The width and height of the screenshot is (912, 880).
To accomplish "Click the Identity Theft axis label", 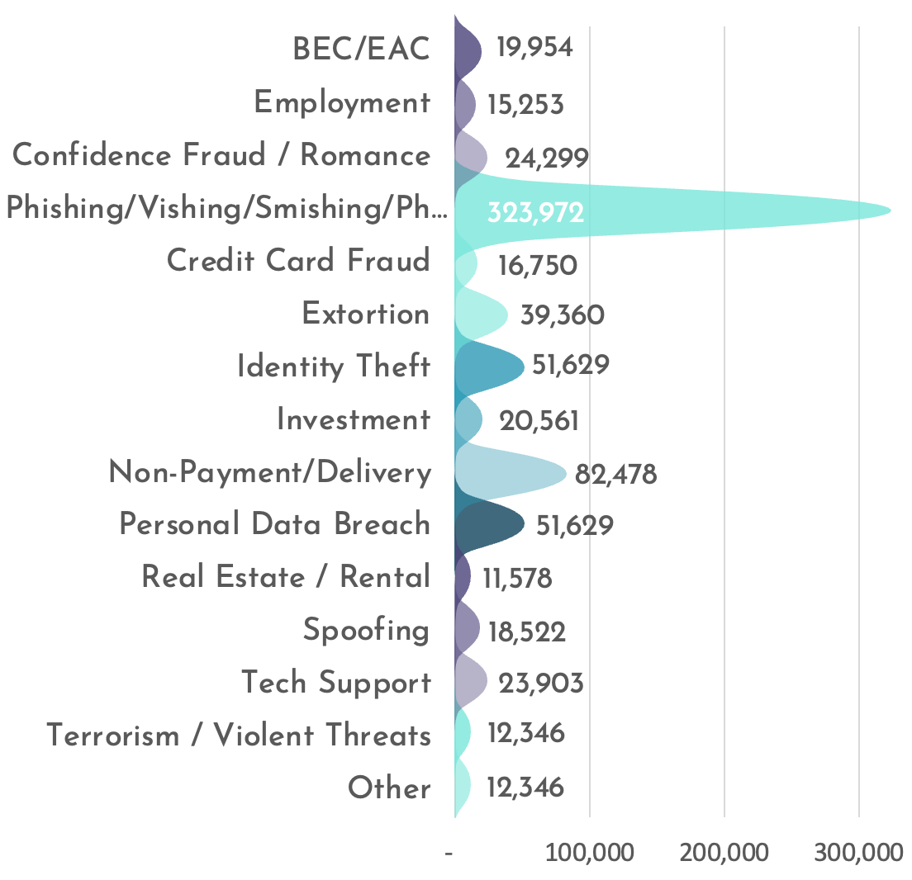I will [333, 367].
